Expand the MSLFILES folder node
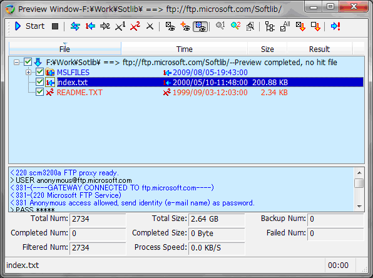The image size is (373, 278). (x=28, y=73)
